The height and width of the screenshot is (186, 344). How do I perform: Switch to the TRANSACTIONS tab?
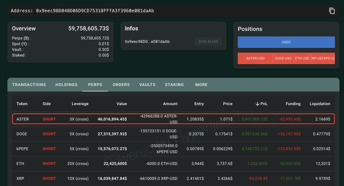pyautogui.click(x=29, y=85)
